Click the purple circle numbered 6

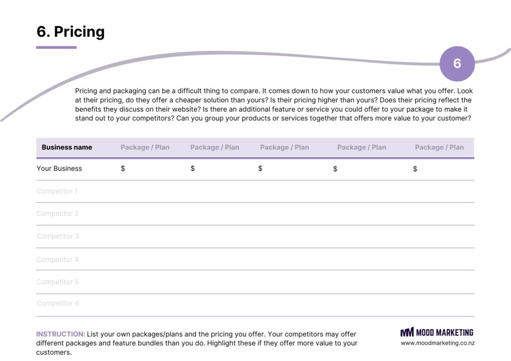point(457,64)
